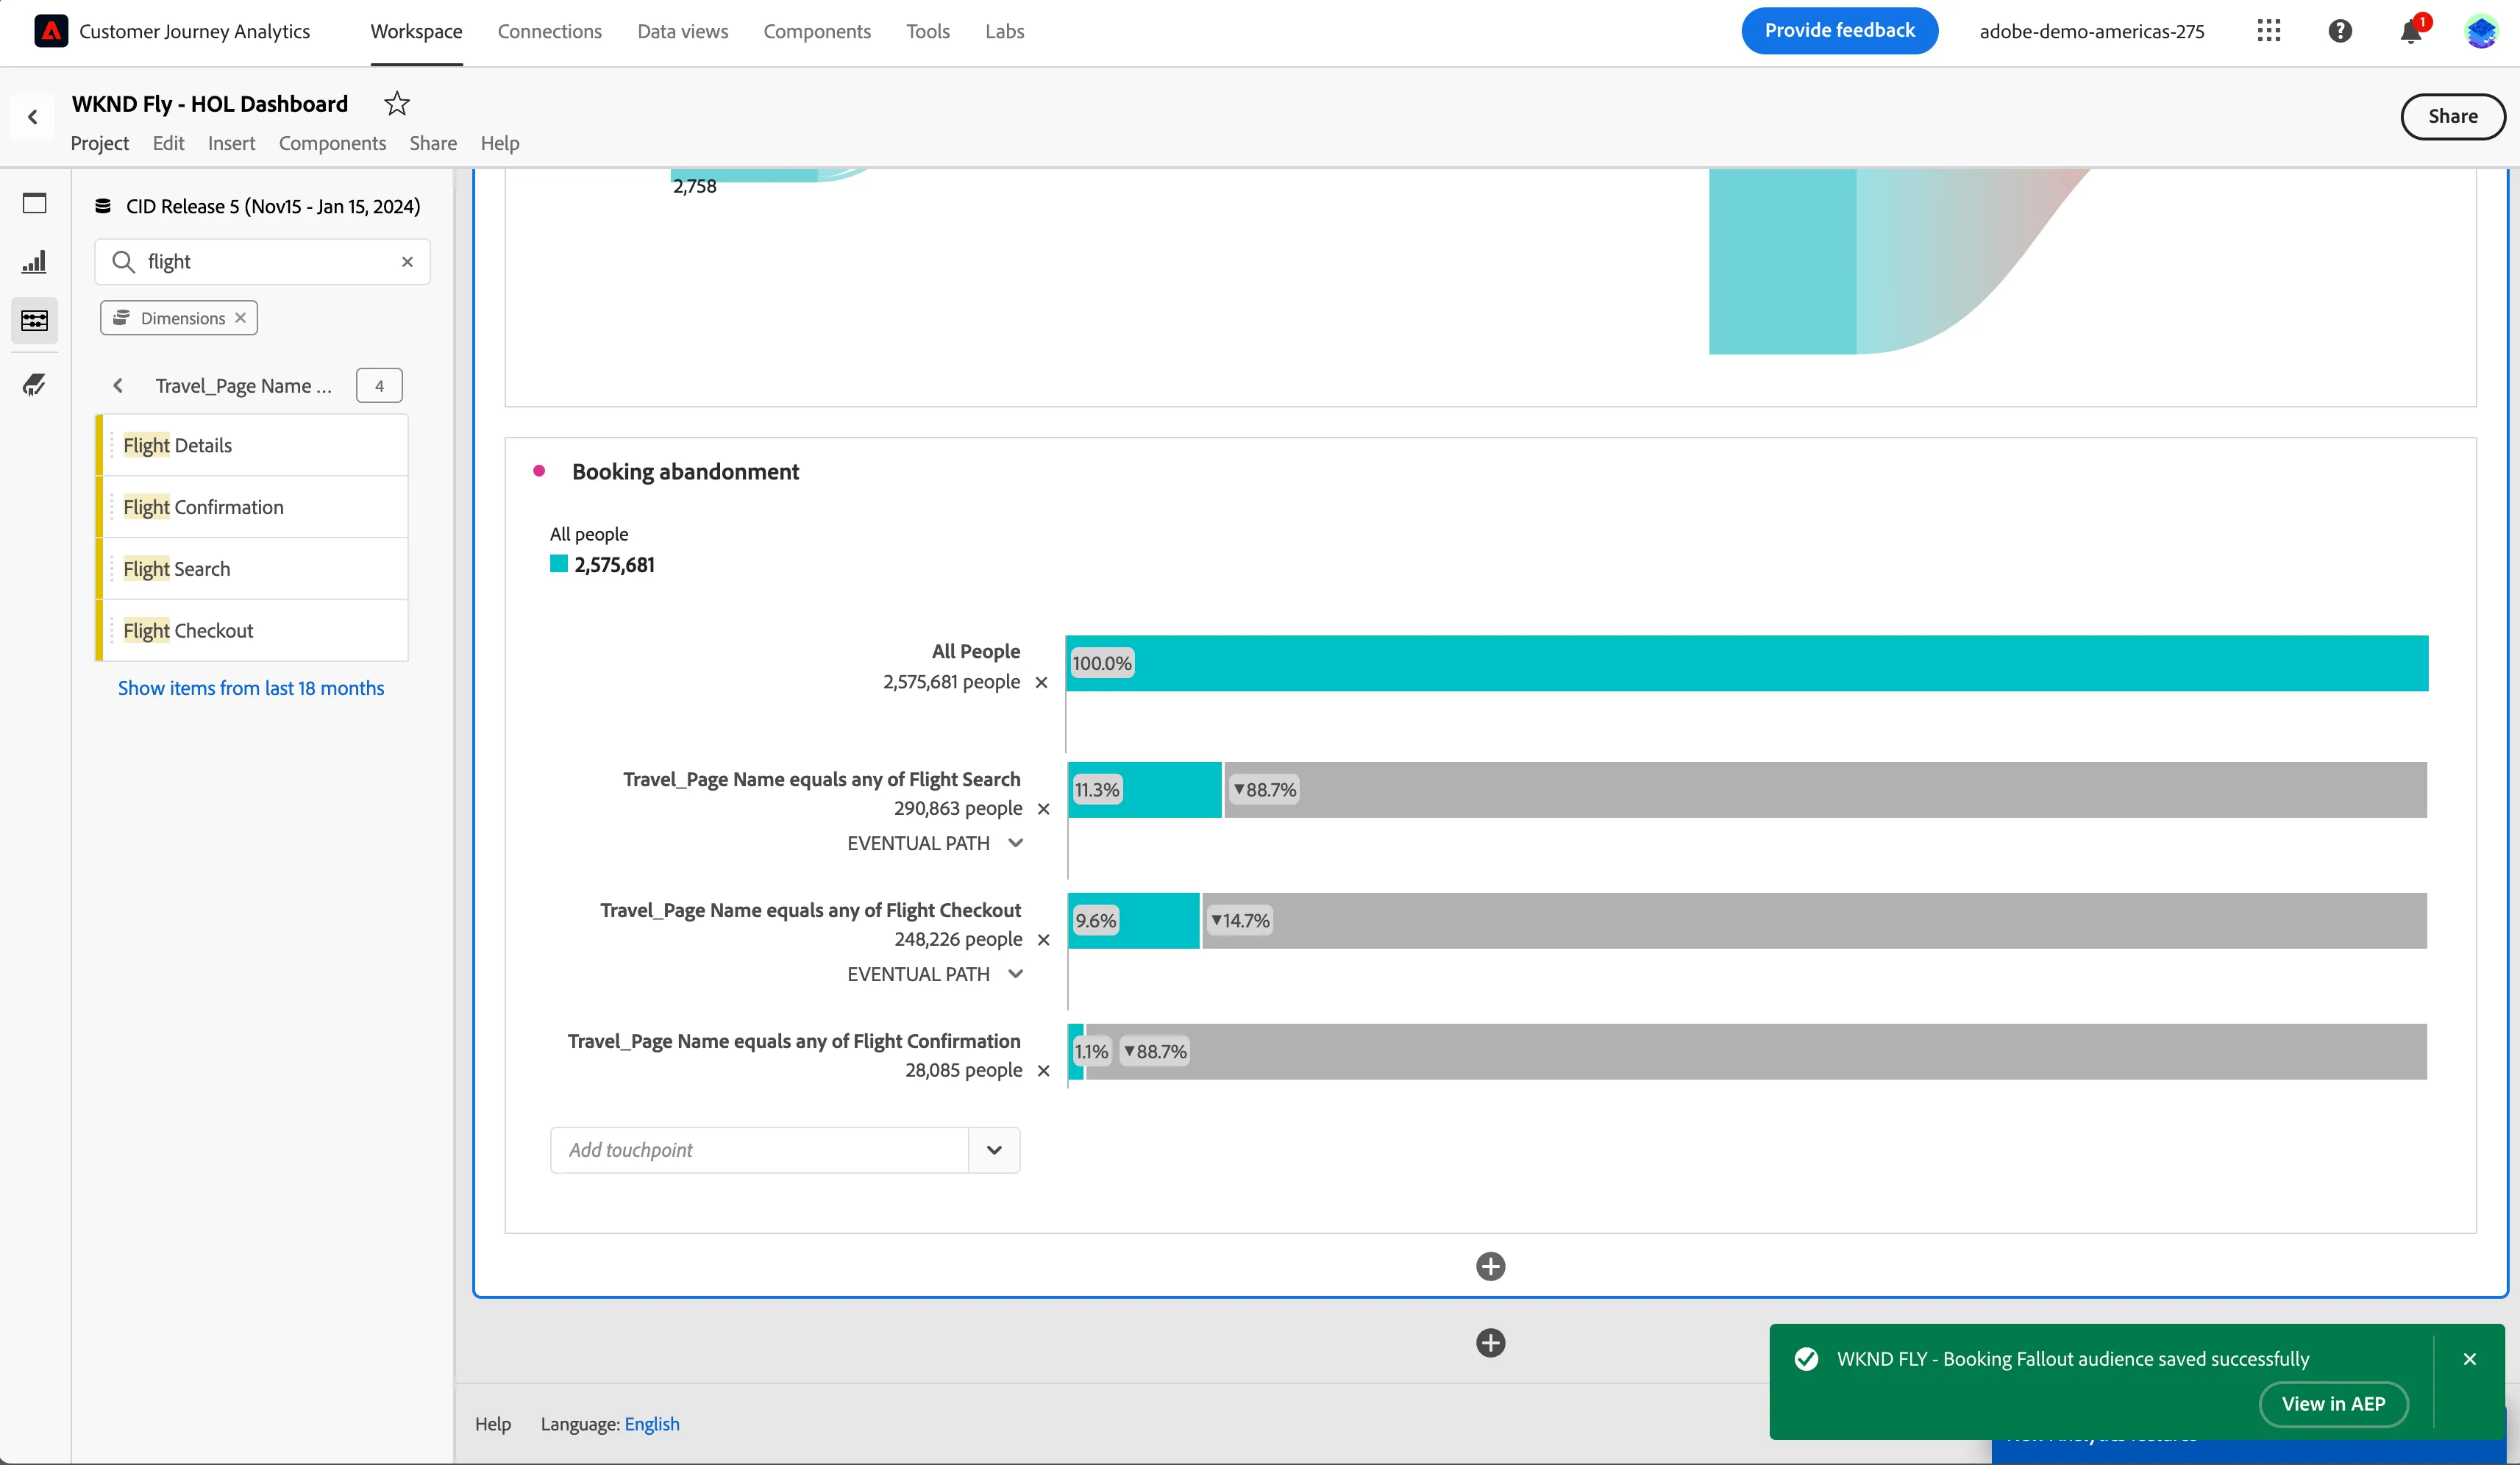
Task: Open the Components menu in project bar
Action: point(332,143)
